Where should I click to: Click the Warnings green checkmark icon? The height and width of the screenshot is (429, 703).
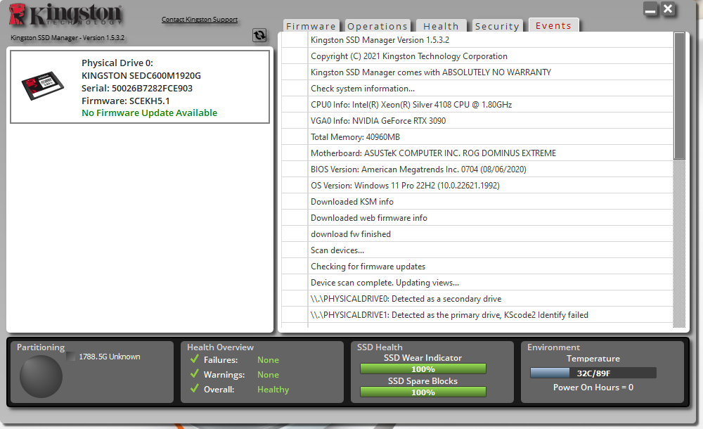pyautogui.click(x=195, y=374)
